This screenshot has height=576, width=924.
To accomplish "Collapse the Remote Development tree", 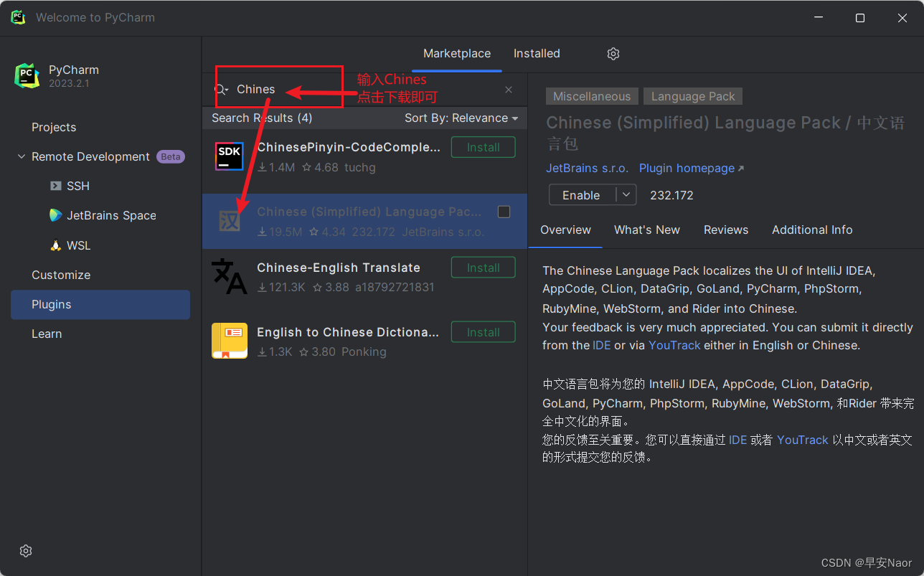I will [22, 156].
